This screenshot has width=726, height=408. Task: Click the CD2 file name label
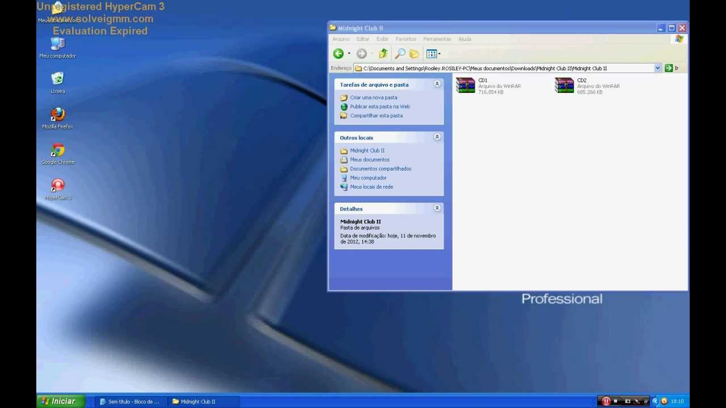click(x=582, y=80)
